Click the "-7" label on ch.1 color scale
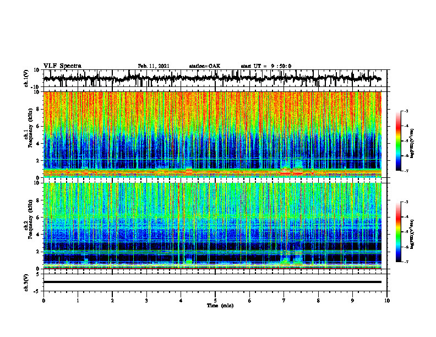 pyautogui.click(x=406, y=171)
